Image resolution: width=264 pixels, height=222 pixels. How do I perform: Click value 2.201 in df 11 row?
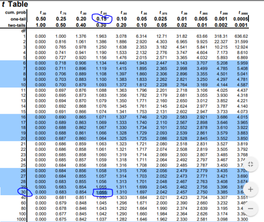(x=161, y=90)
